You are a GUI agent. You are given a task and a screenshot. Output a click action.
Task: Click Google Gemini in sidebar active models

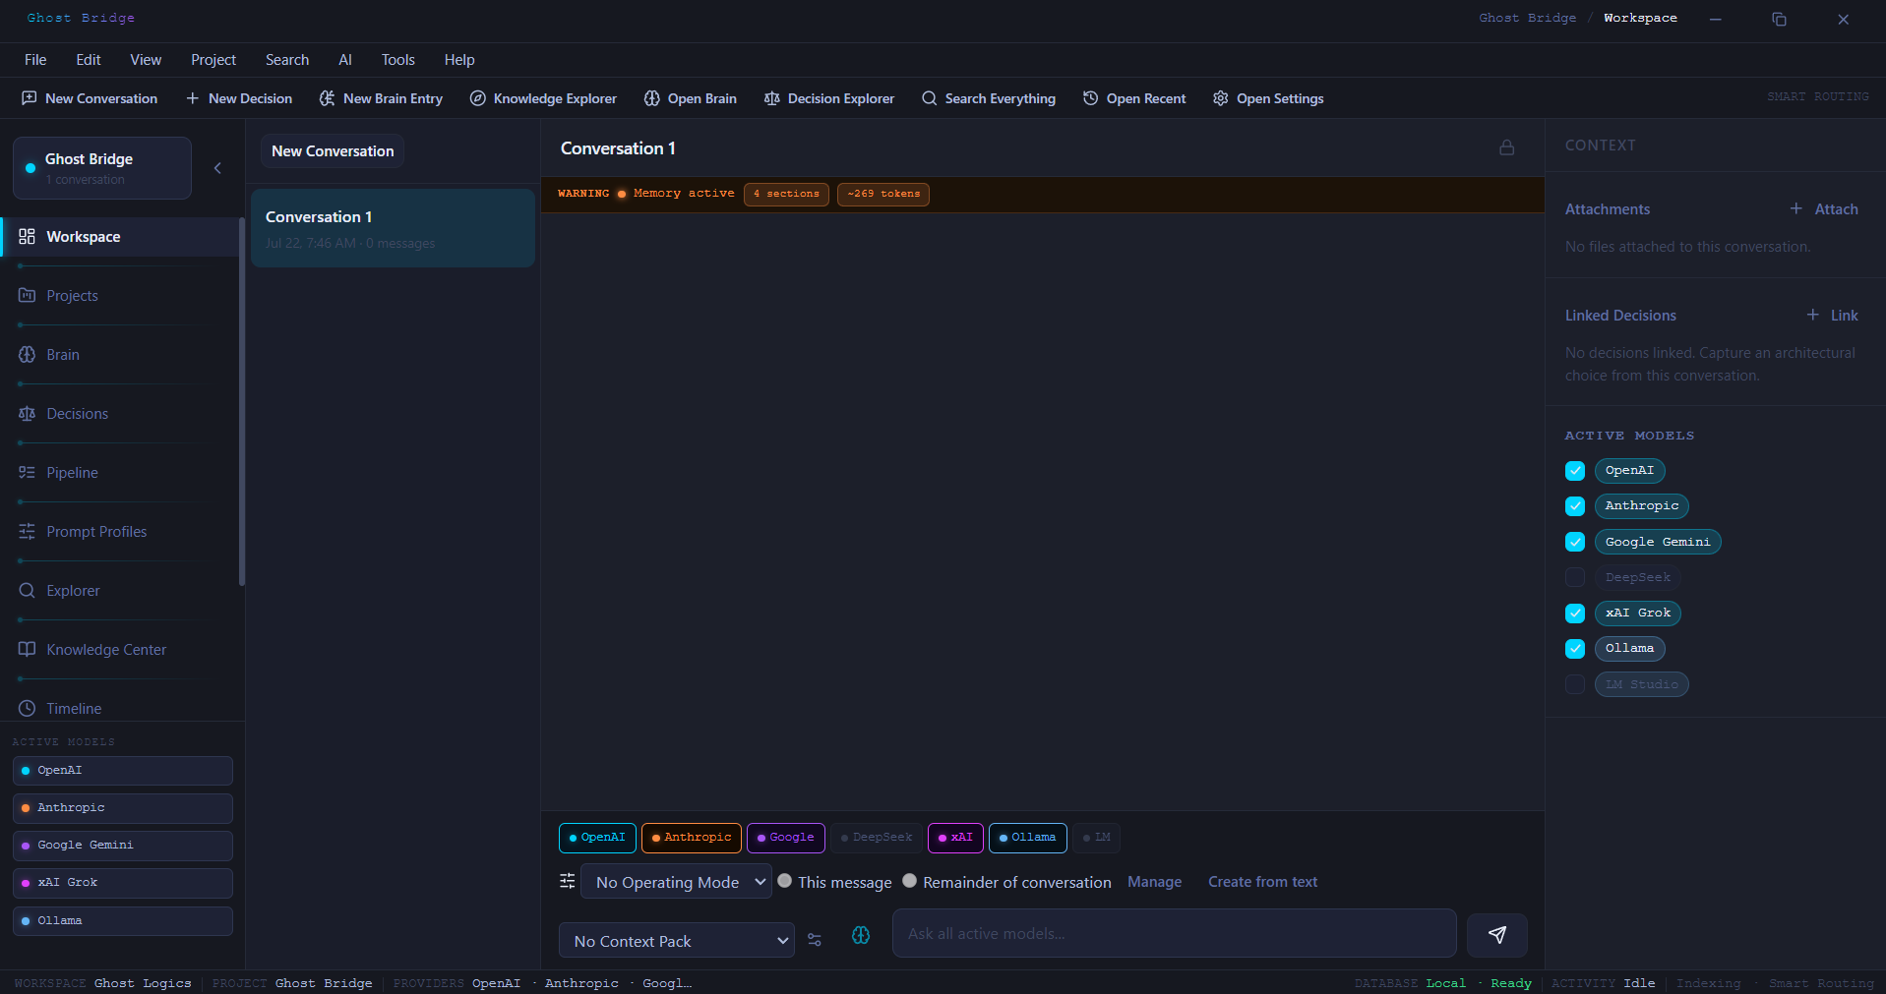(123, 846)
